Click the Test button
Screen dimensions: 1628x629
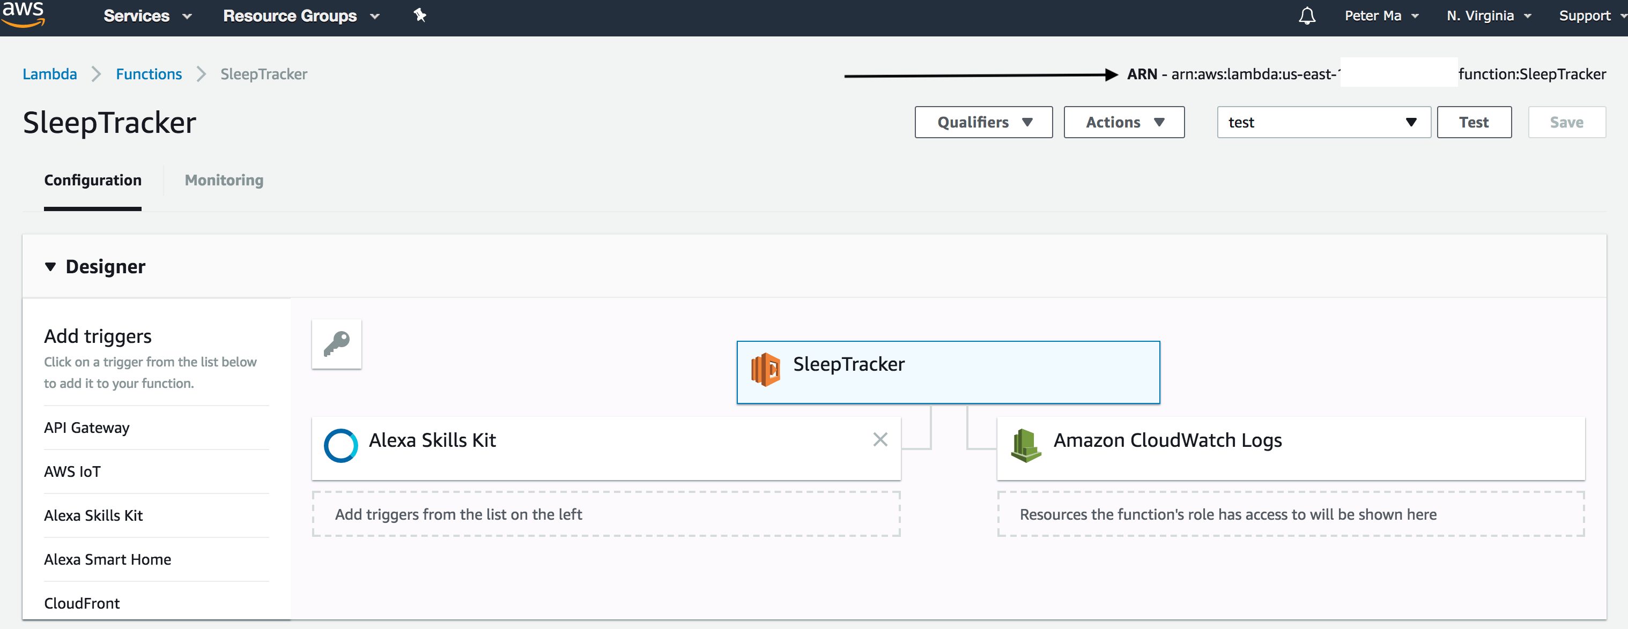click(1474, 123)
